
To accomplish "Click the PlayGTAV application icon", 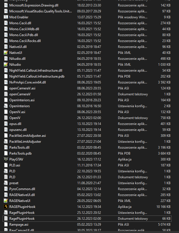I will 6,159.
